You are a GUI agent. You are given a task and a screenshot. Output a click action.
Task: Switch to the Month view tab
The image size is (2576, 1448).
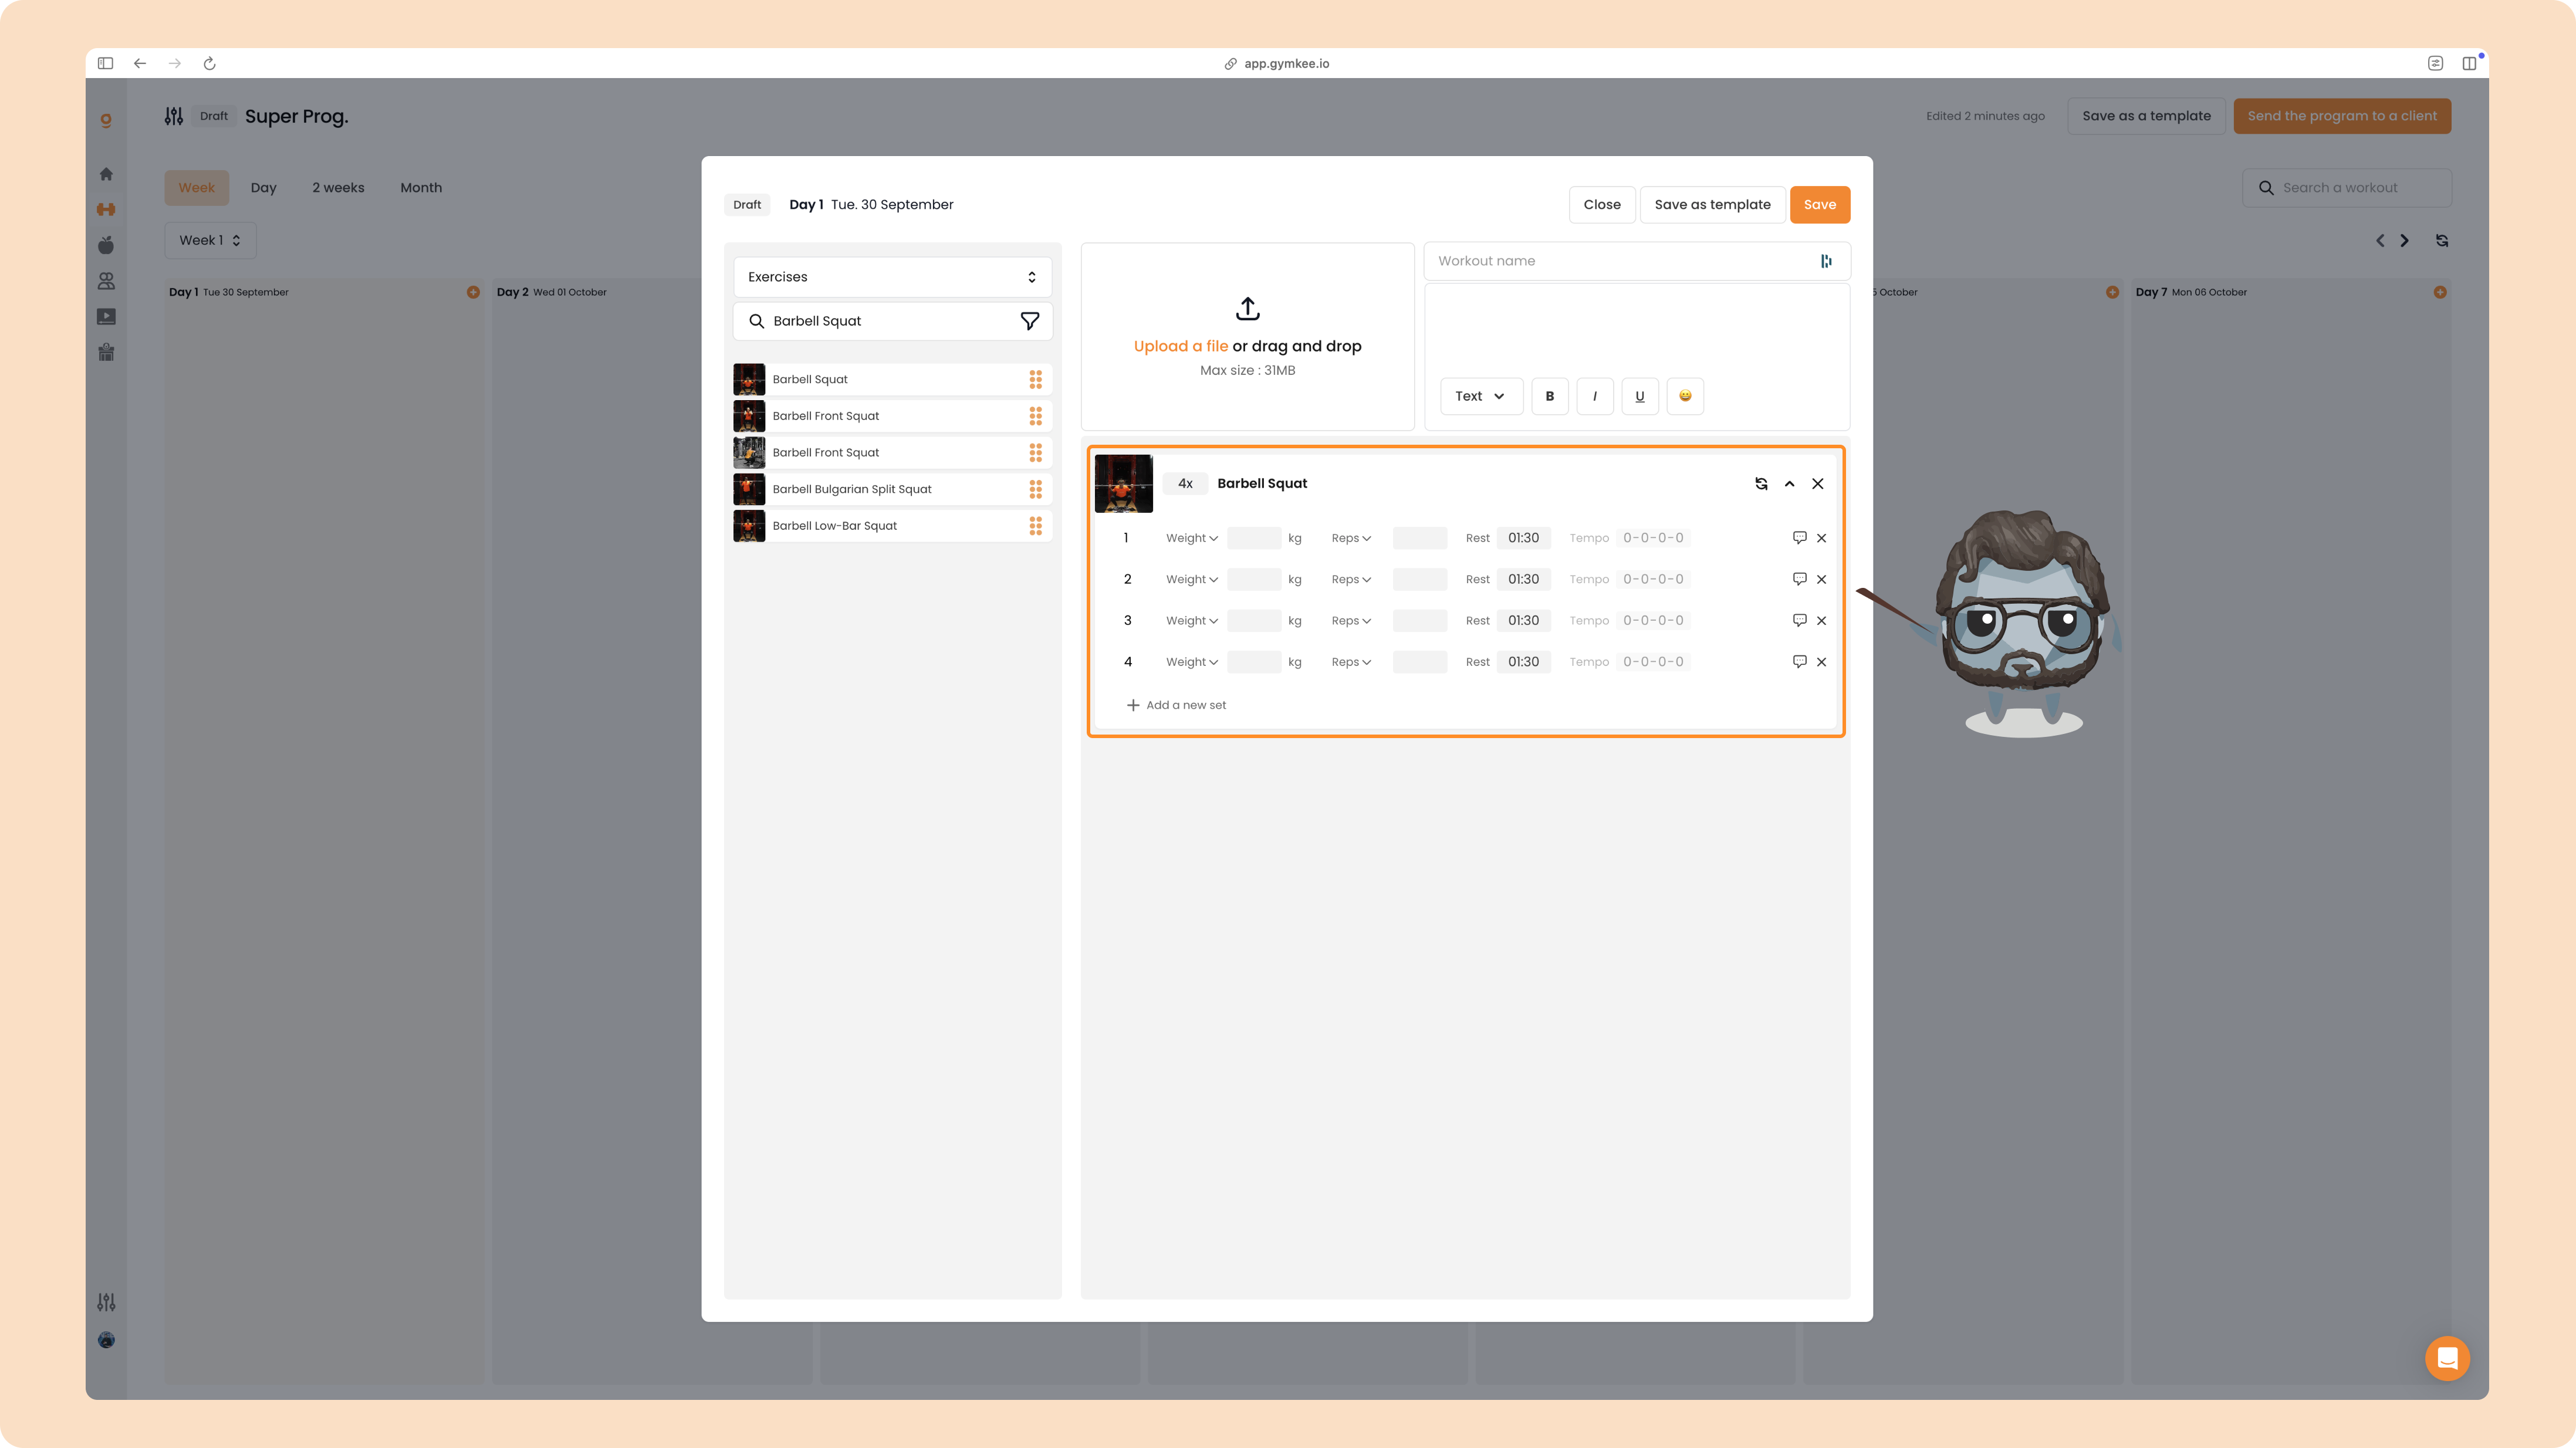pos(421,188)
